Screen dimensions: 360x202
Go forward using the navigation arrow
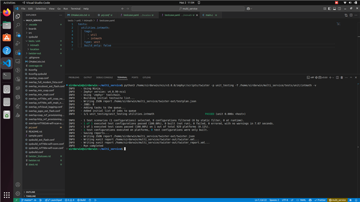point(128,9)
